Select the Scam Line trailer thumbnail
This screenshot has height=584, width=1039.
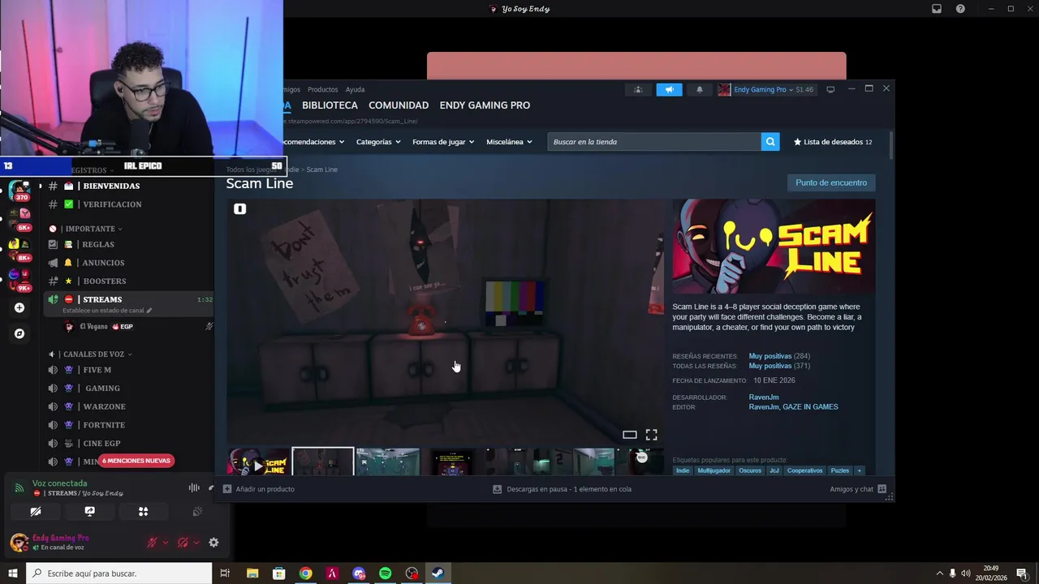coord(258,462)
